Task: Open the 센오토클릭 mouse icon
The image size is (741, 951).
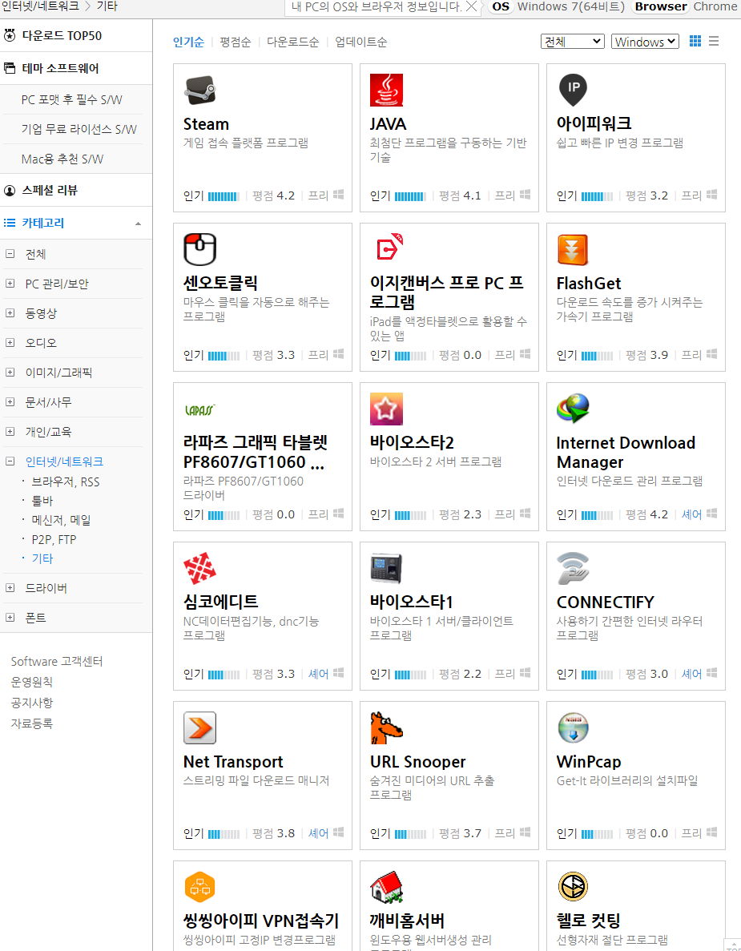Action: pos(200,249)
